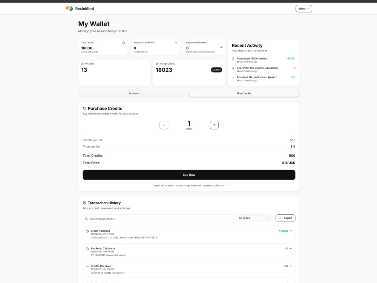
Task: Click the +20 amount in Credits Received row
Action: coord(285,266)
